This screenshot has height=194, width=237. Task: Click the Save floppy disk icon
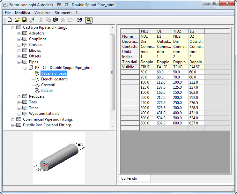click(x=24, y=20)
